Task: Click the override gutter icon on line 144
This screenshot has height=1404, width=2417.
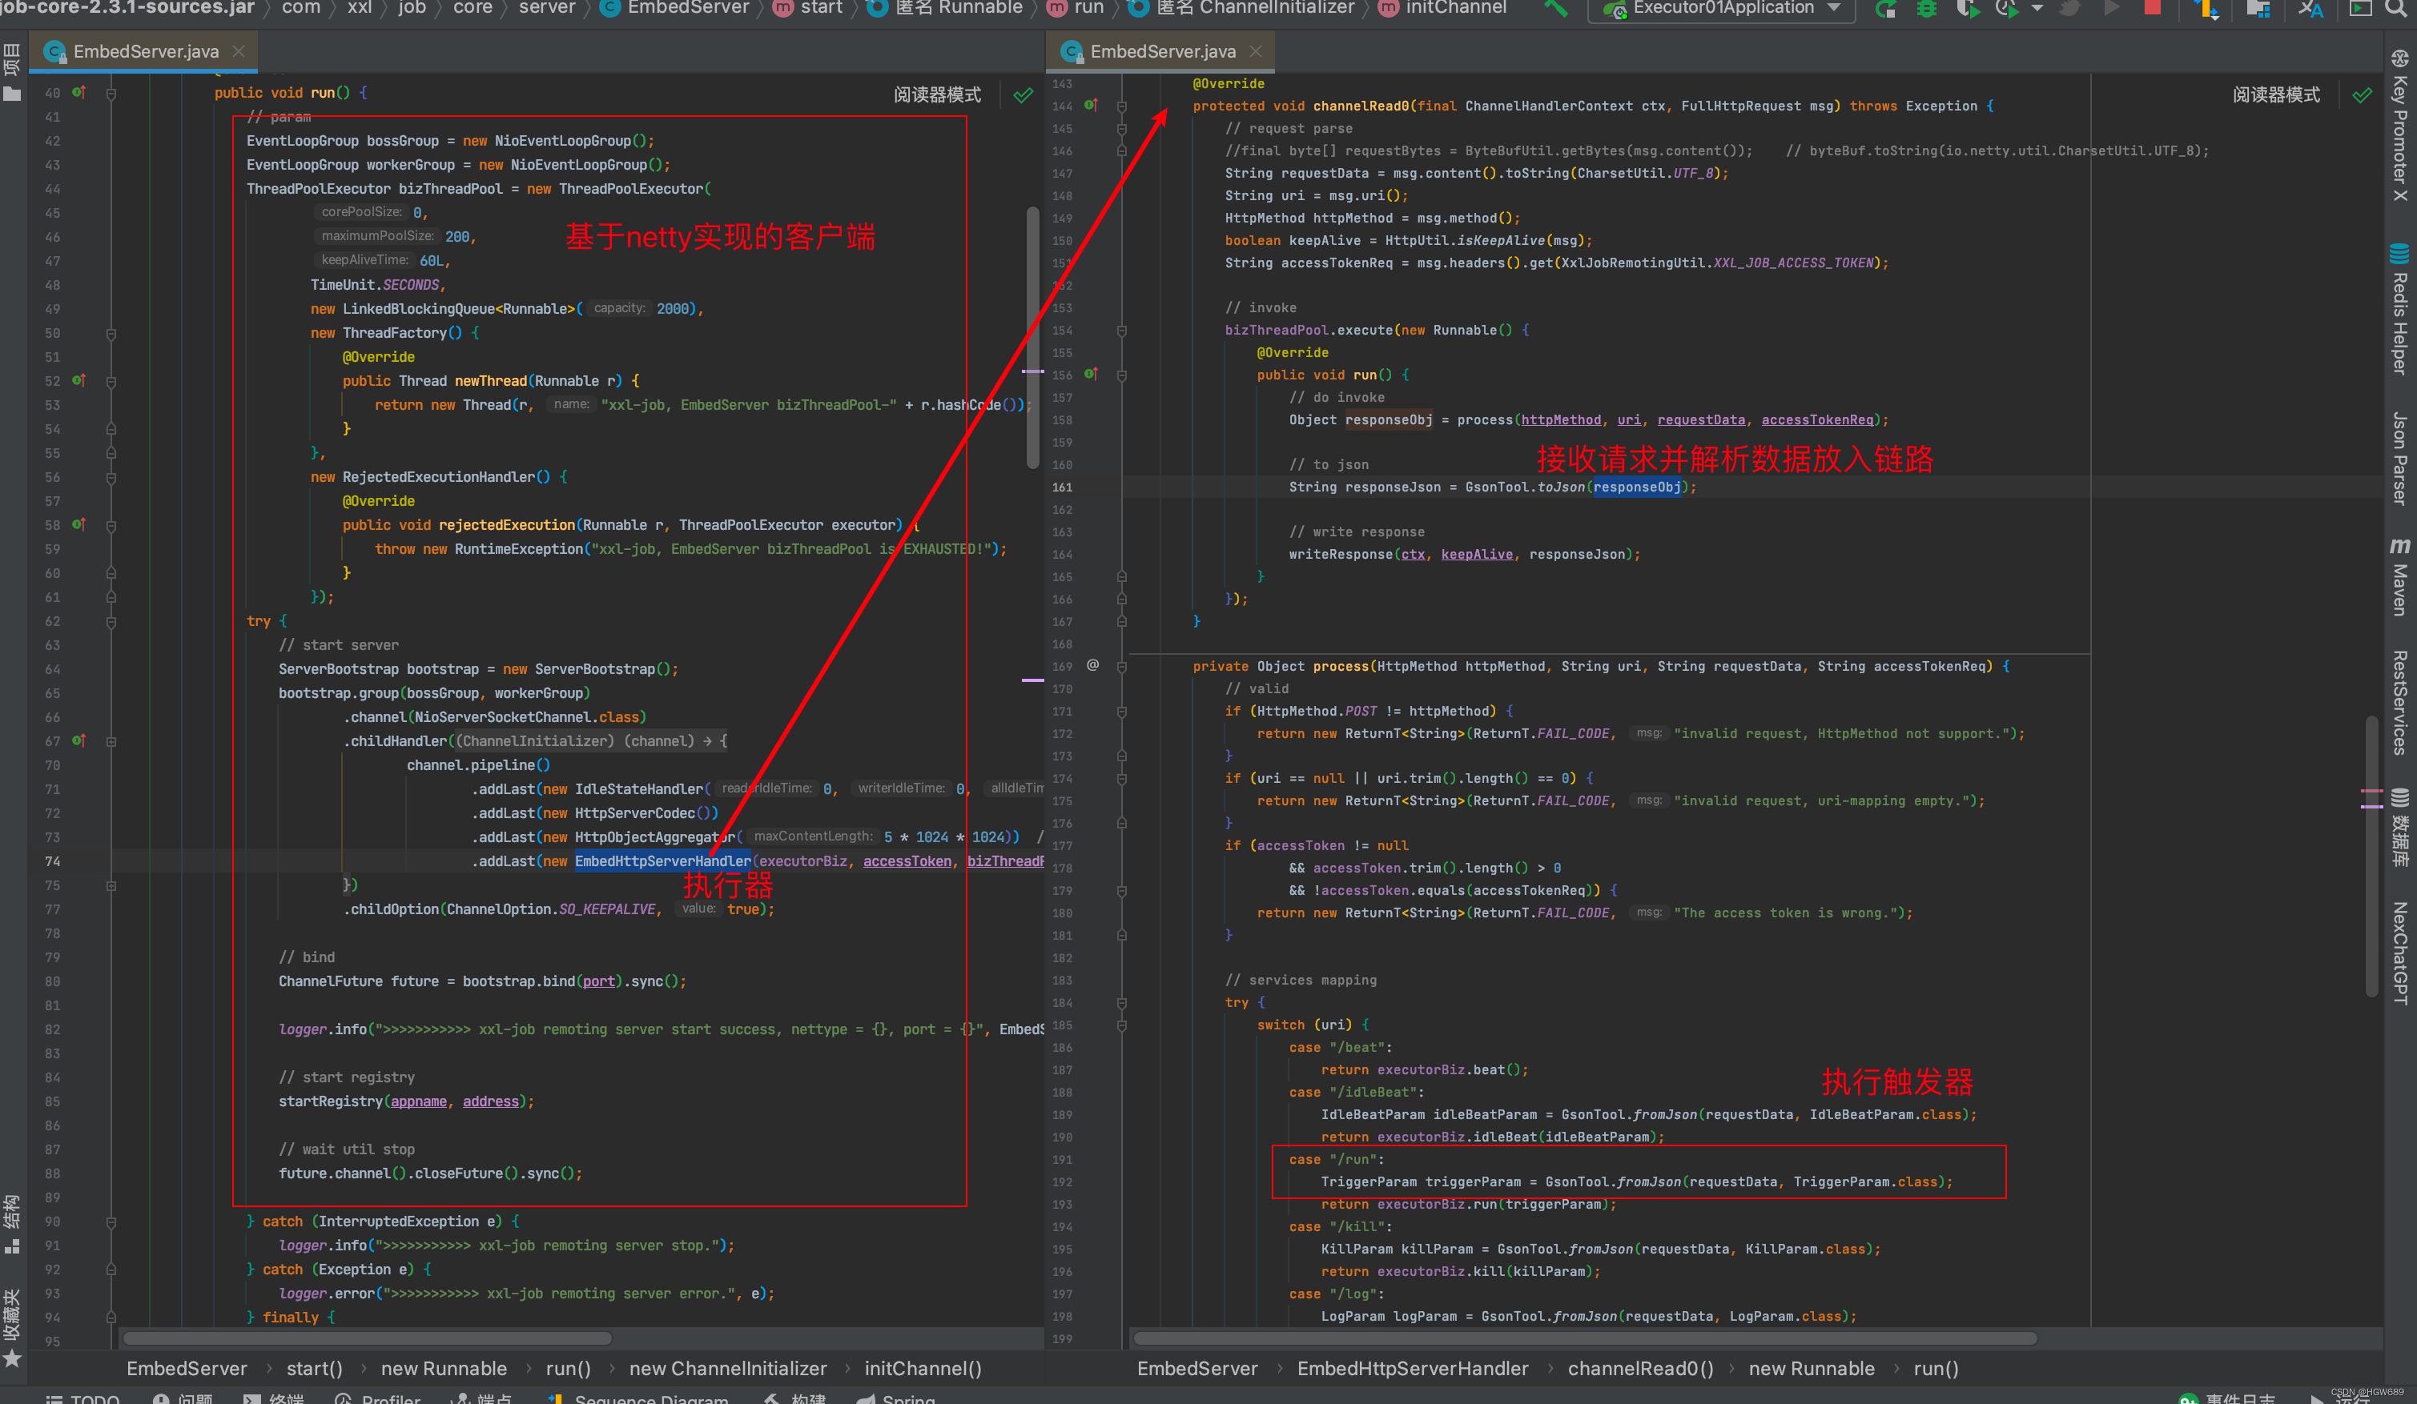Action: [x=1091, y=105]
